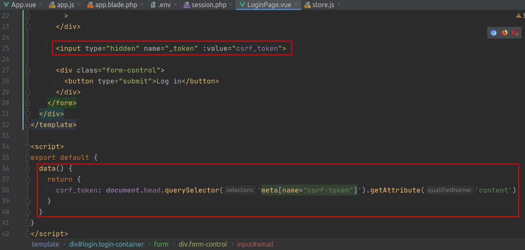Open in Firefox browser icon

(504, 33)
